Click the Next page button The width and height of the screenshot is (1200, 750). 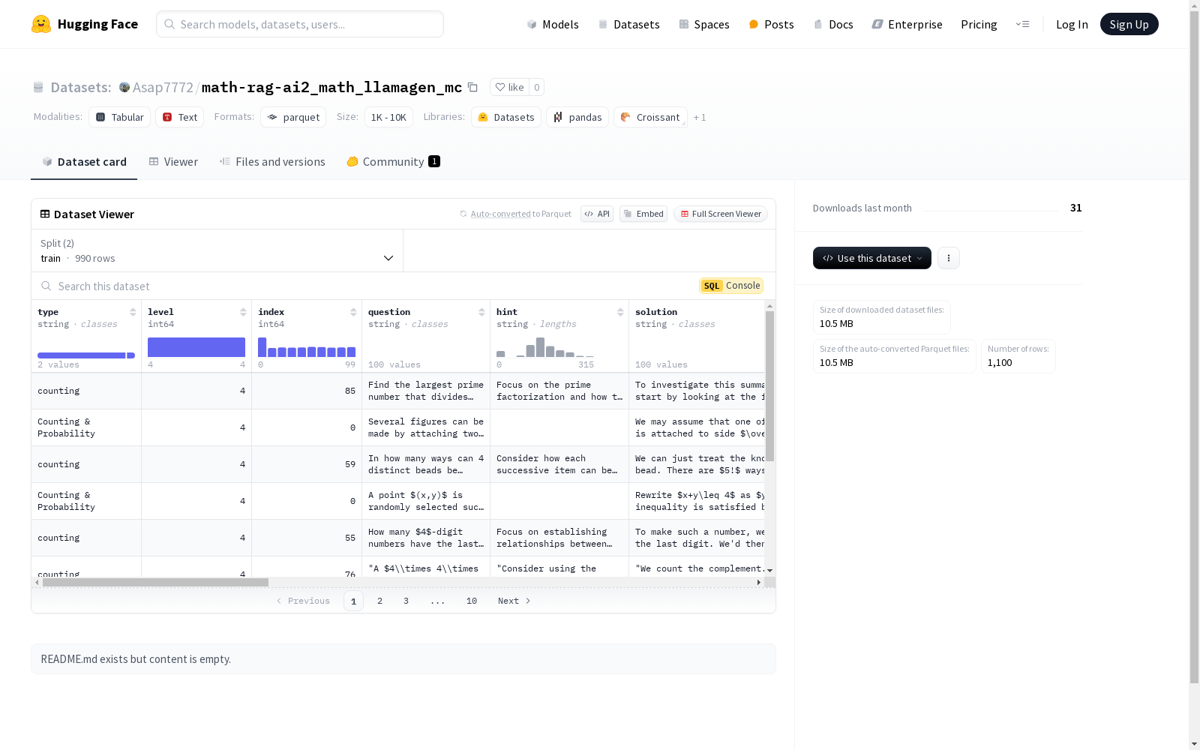click(514, 601)
